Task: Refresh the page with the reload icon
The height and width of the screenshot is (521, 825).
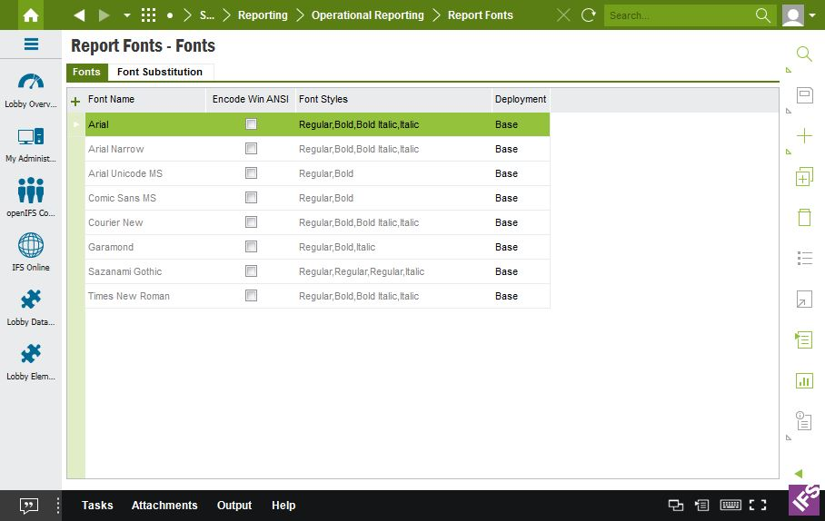Action: pyautogui.click(x=588, y=15)
